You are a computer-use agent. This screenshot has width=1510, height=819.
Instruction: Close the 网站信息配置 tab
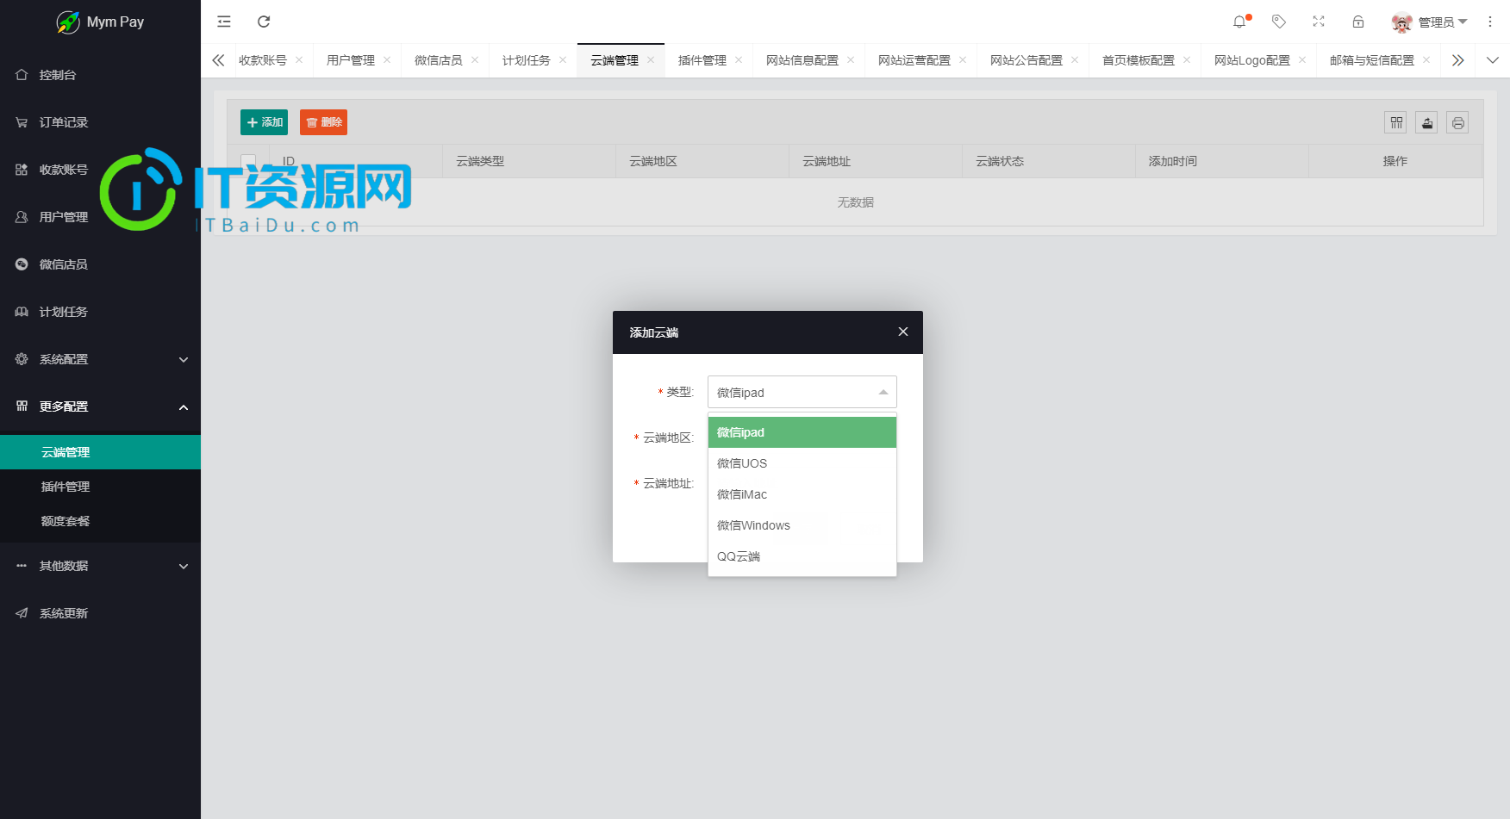click(x=851, y=60)
